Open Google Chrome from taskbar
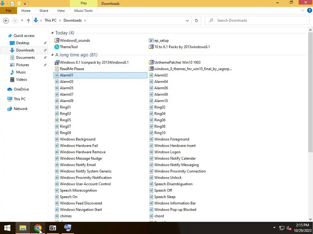The image size is (313, 234). coord(38,228)
